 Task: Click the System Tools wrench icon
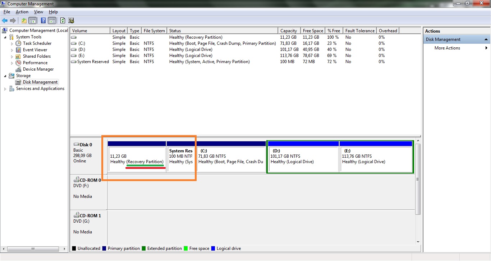click(x=12, y=37)
